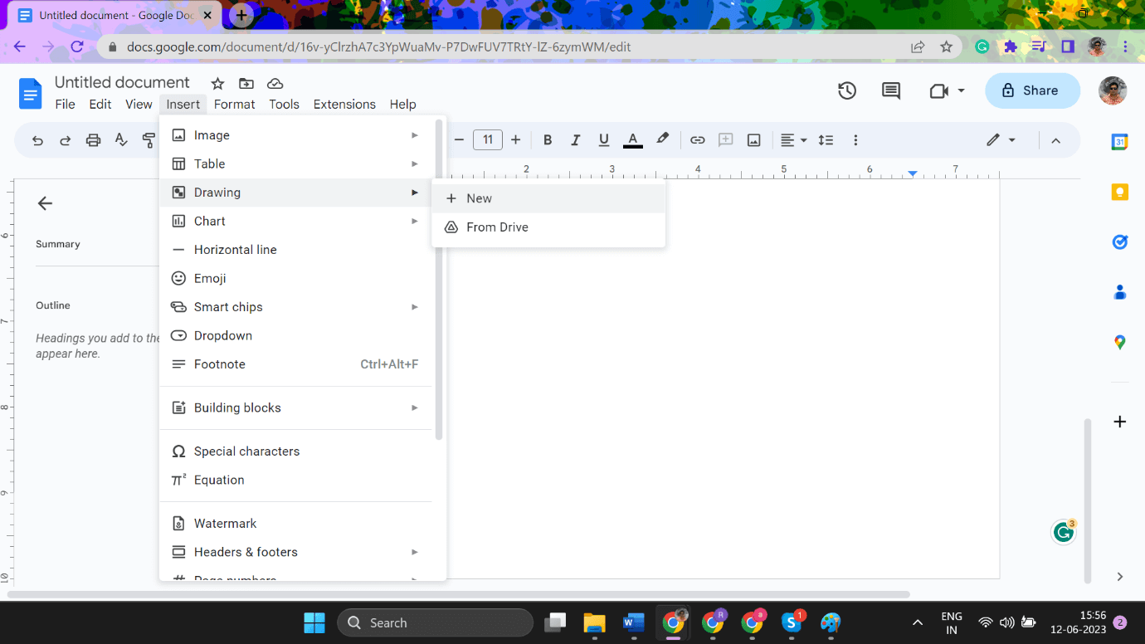This screenshot has height=644, width=1145.
Task: Toggle bold formatting
Action: (548, 139)
